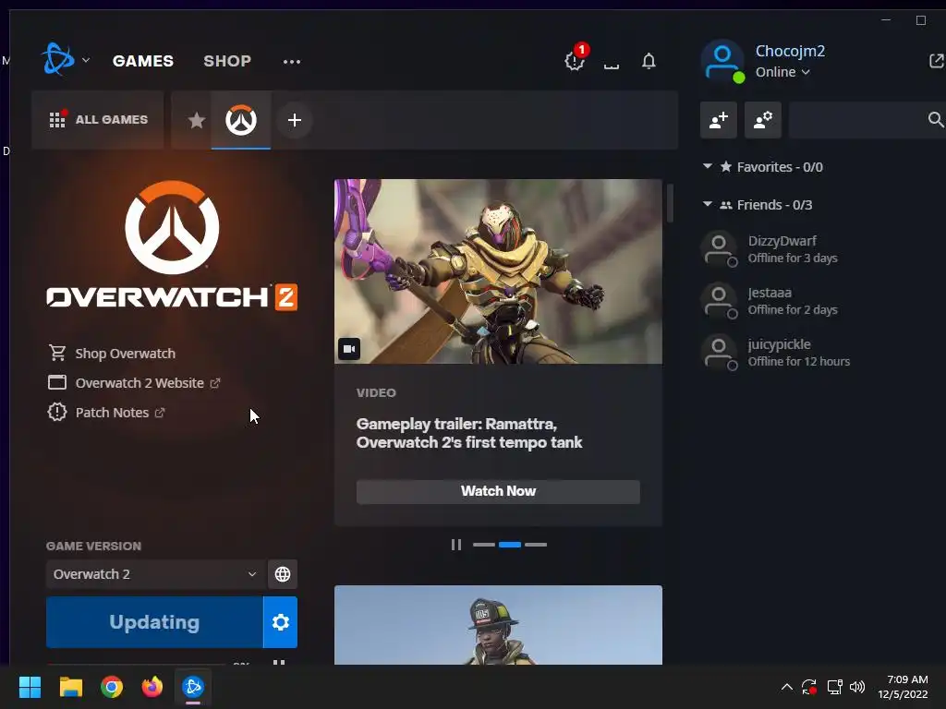Click Jestaaa's avatar icon
This screenshot has width=946, height=709.
point(719,301)
